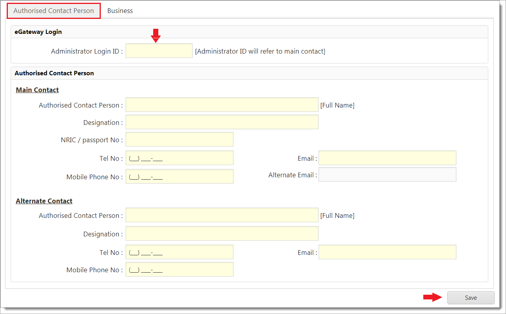Focus the NRIC / passport No field
Image resolution: width=506 pixels, height=314 pixels.
coord(179,139)
